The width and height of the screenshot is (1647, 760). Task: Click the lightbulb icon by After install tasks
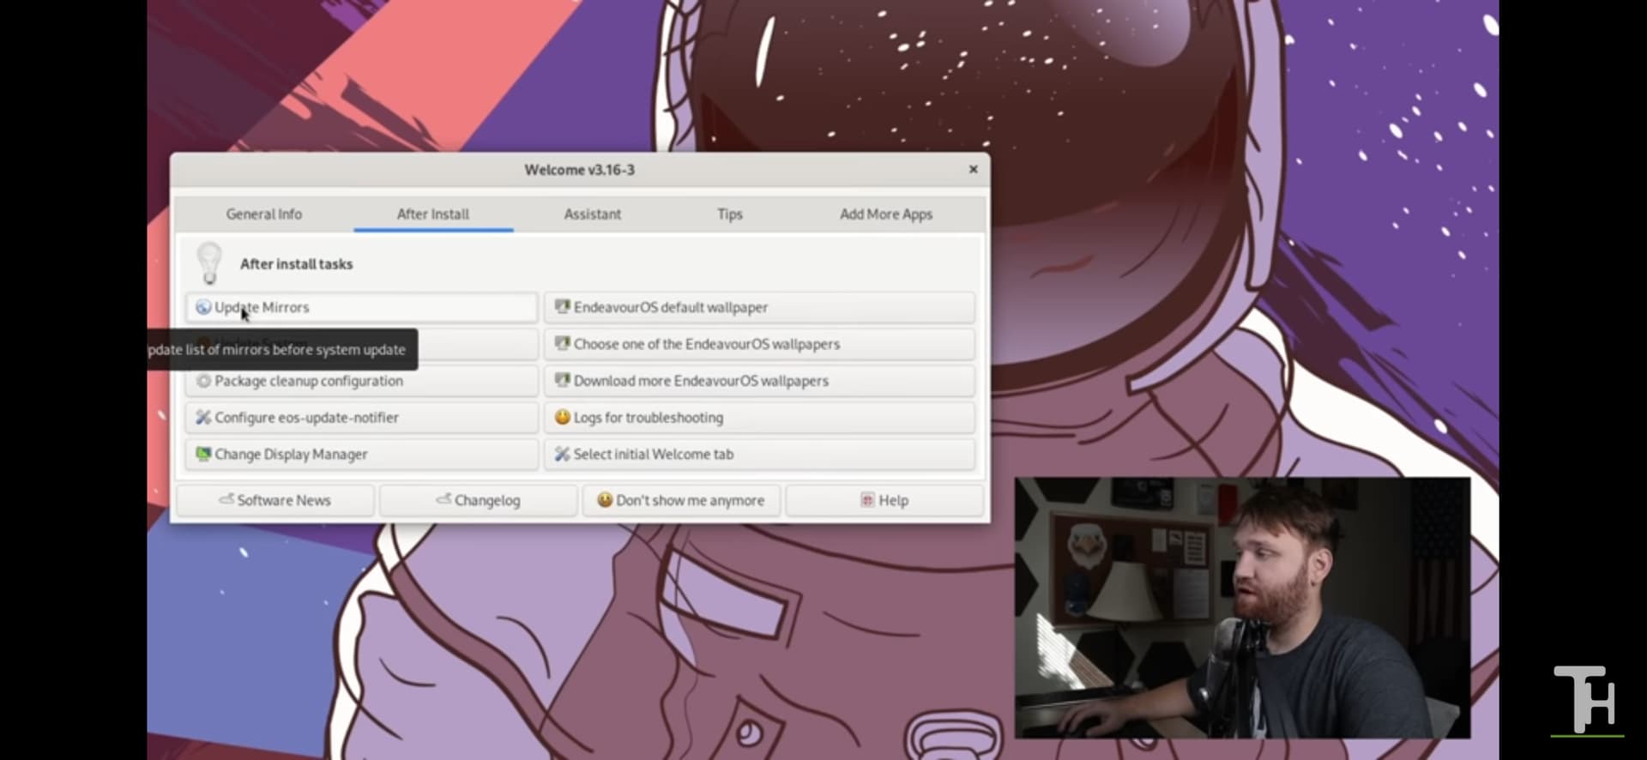coord(209,263)
